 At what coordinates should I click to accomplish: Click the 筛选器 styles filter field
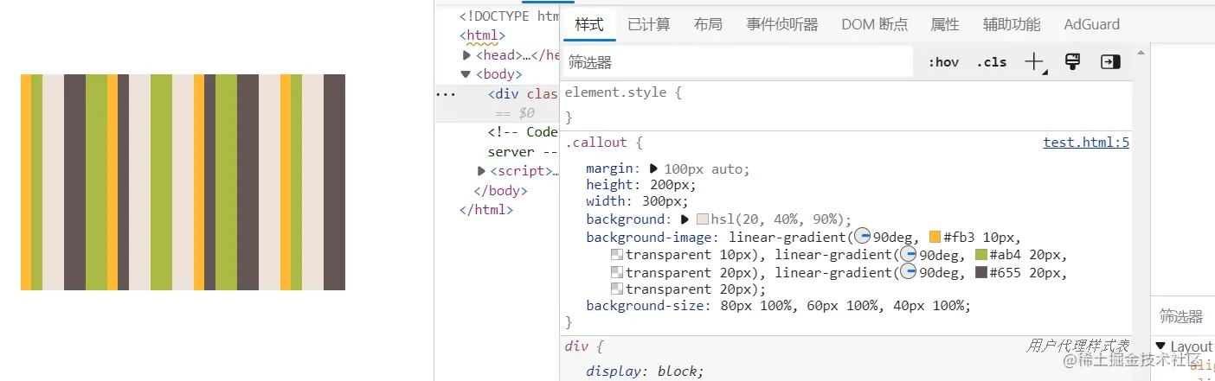coord(737,62)
